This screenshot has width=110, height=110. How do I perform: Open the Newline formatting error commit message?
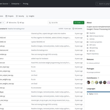(x=16, y=29)
